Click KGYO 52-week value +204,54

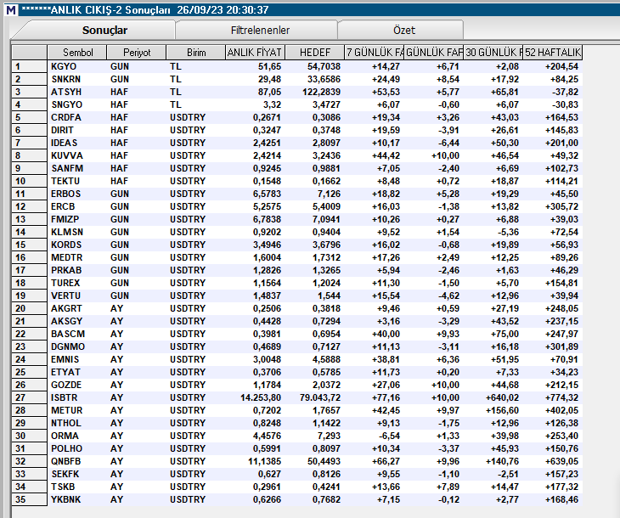pos(561,66)
